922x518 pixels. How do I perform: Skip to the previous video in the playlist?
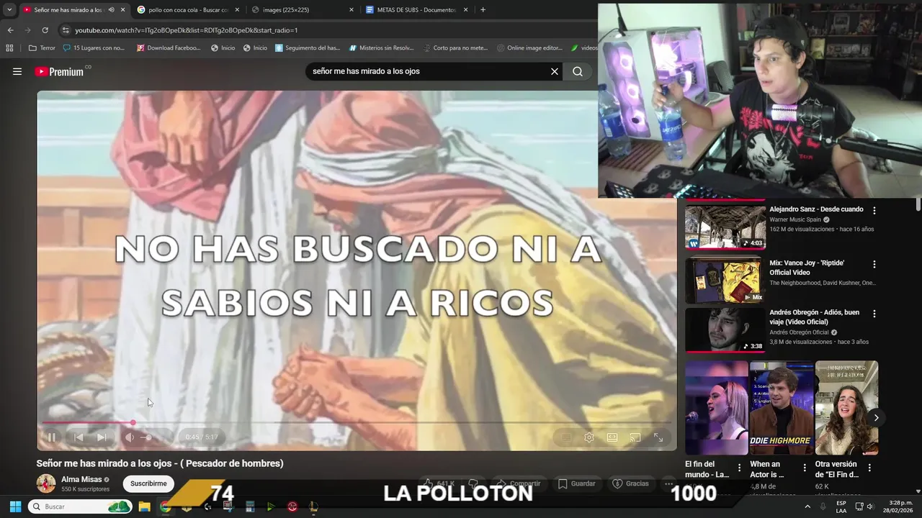point(79,437)
